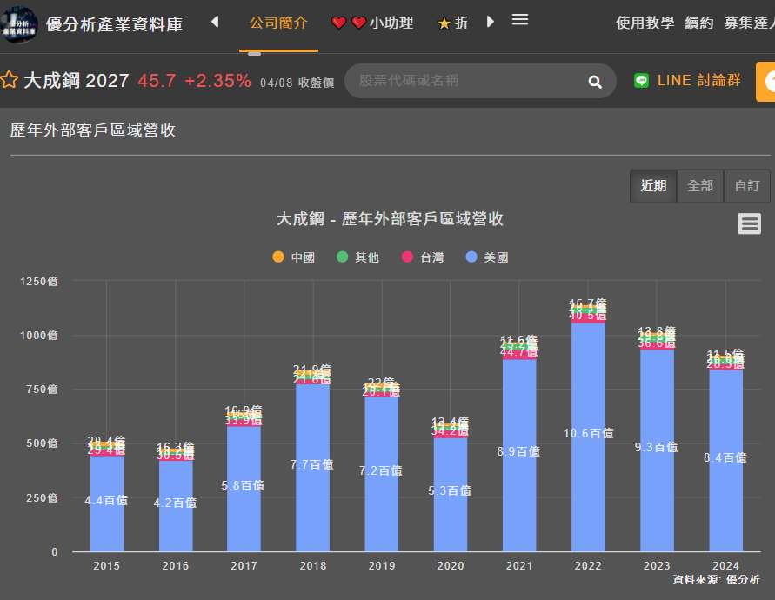
Task: Click the 大成鋼 2027 stock title
Action: (x=77, y=80)
